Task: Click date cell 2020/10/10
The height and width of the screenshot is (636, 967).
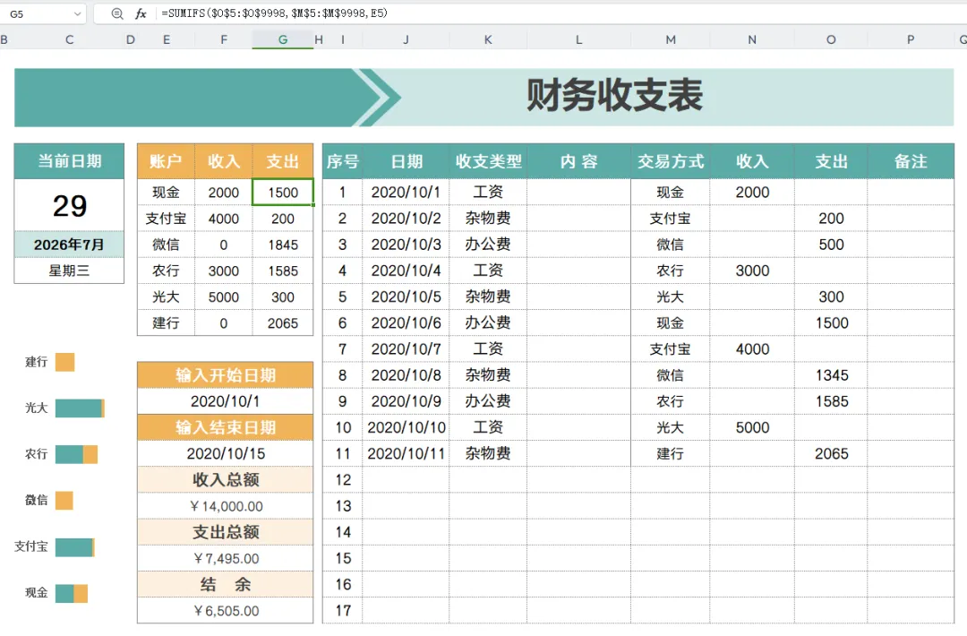Action: pyautogui.click(x=406, y=427)
